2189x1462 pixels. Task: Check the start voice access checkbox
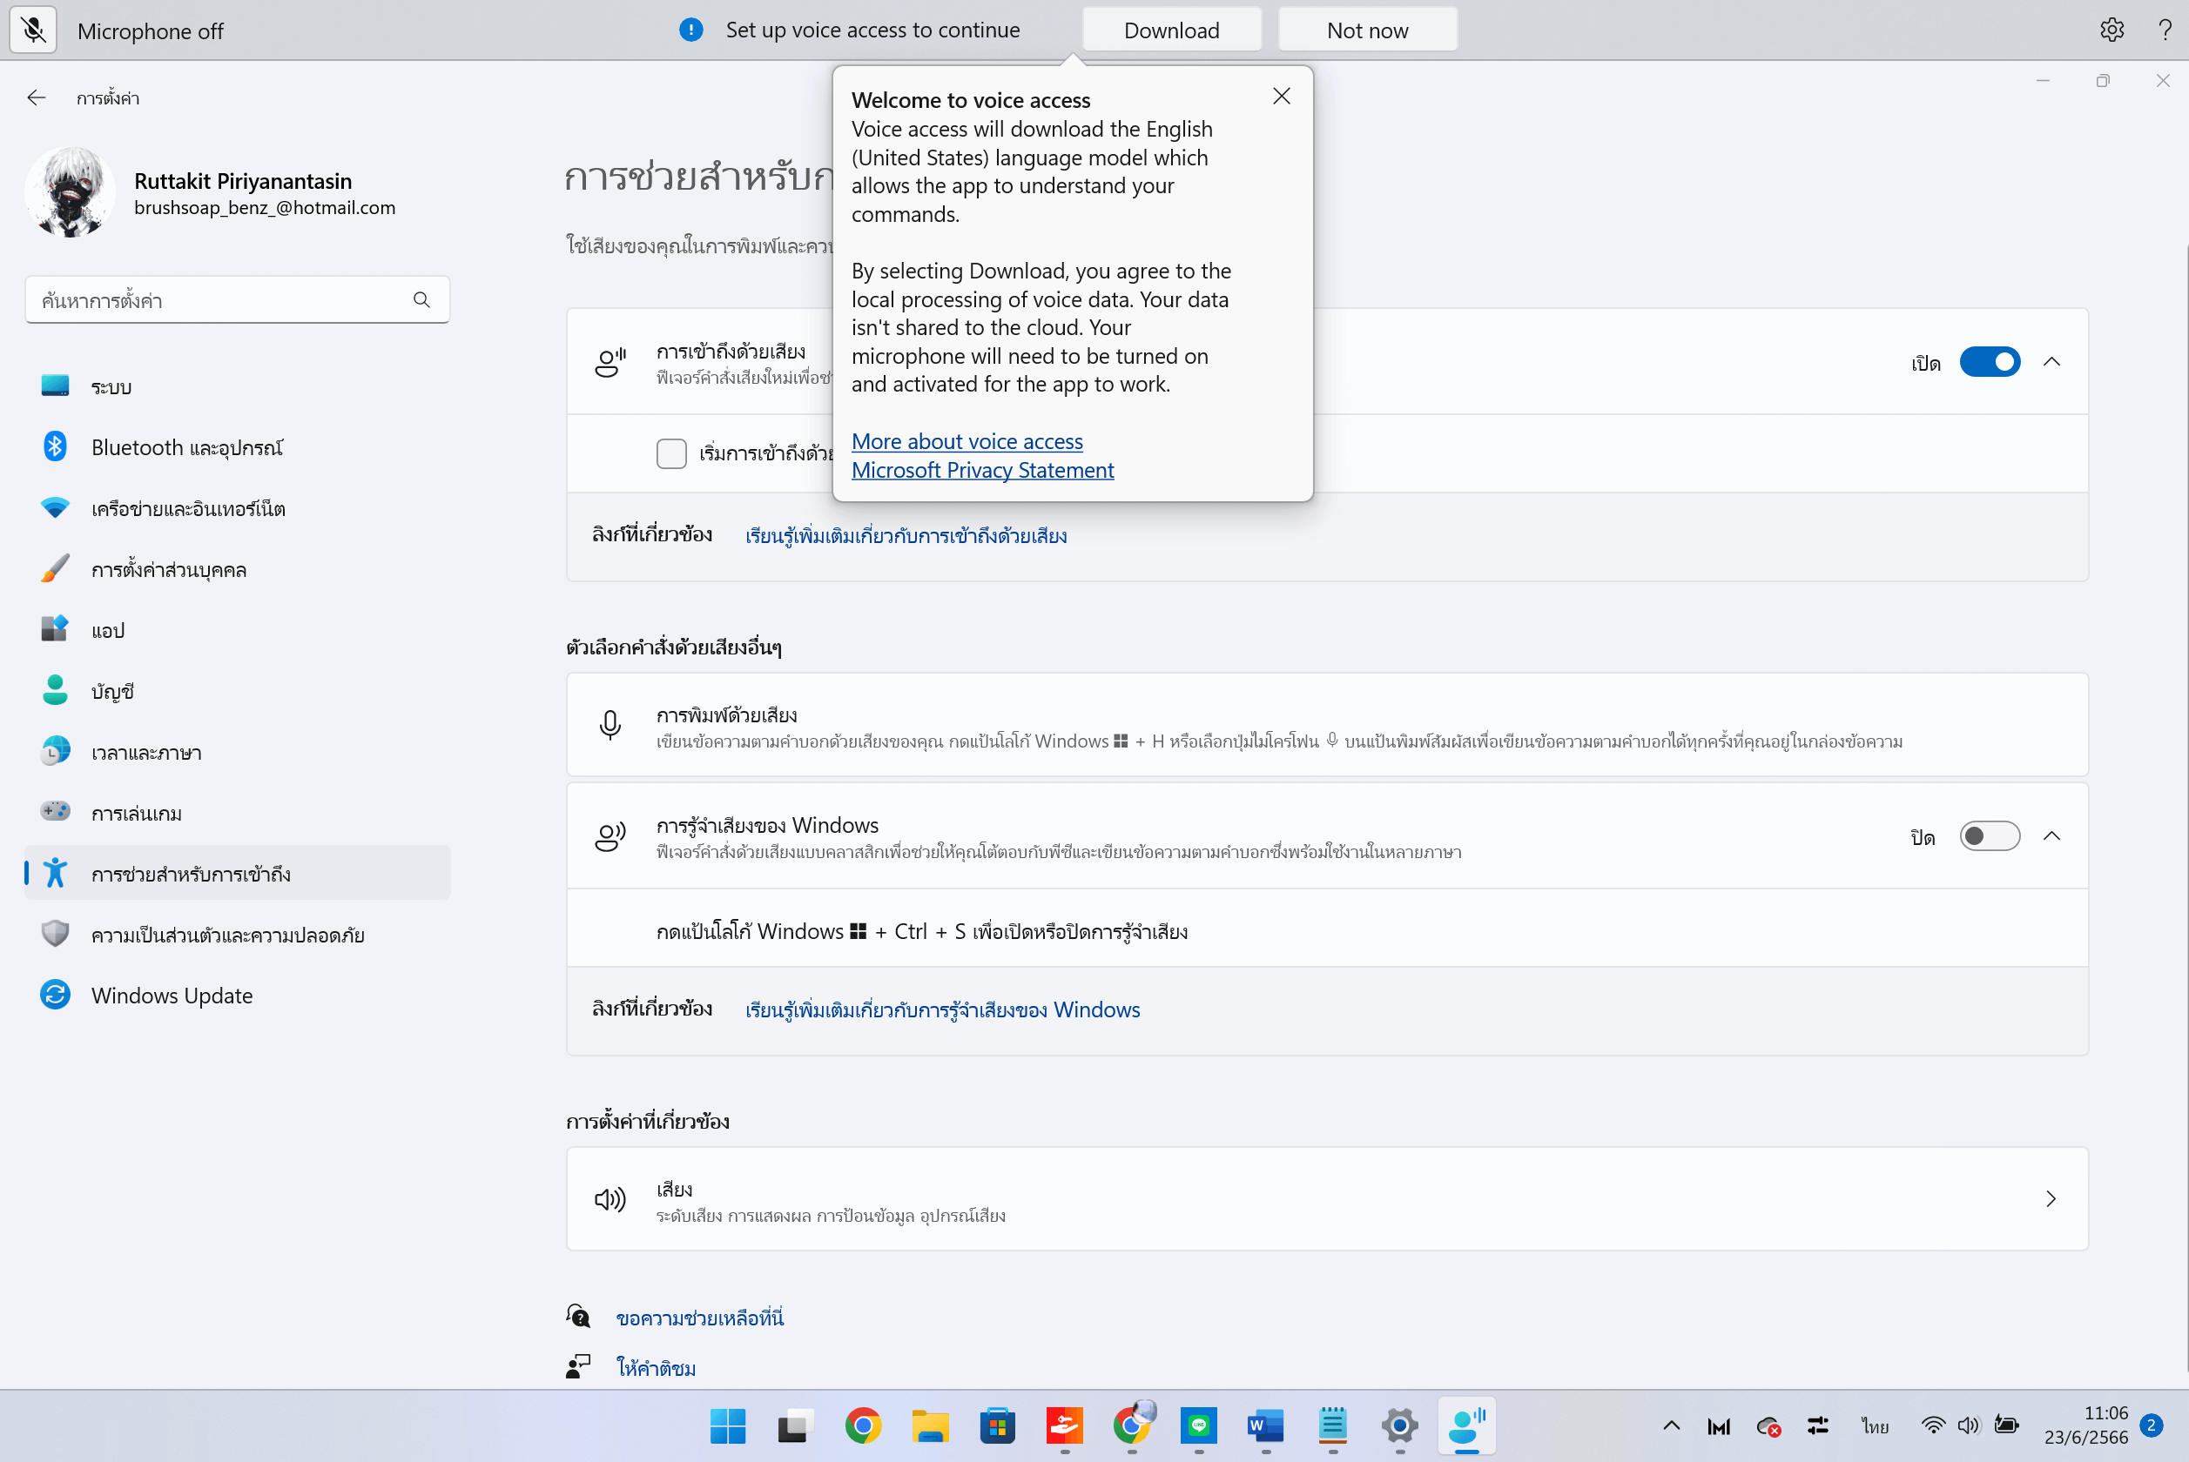coord(671,453)
